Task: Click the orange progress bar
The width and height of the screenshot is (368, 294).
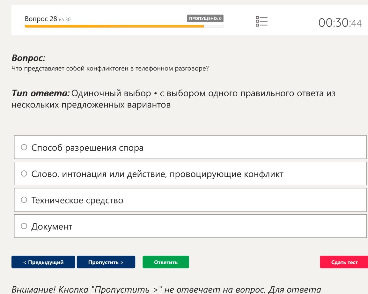Action: coord(114,26)
